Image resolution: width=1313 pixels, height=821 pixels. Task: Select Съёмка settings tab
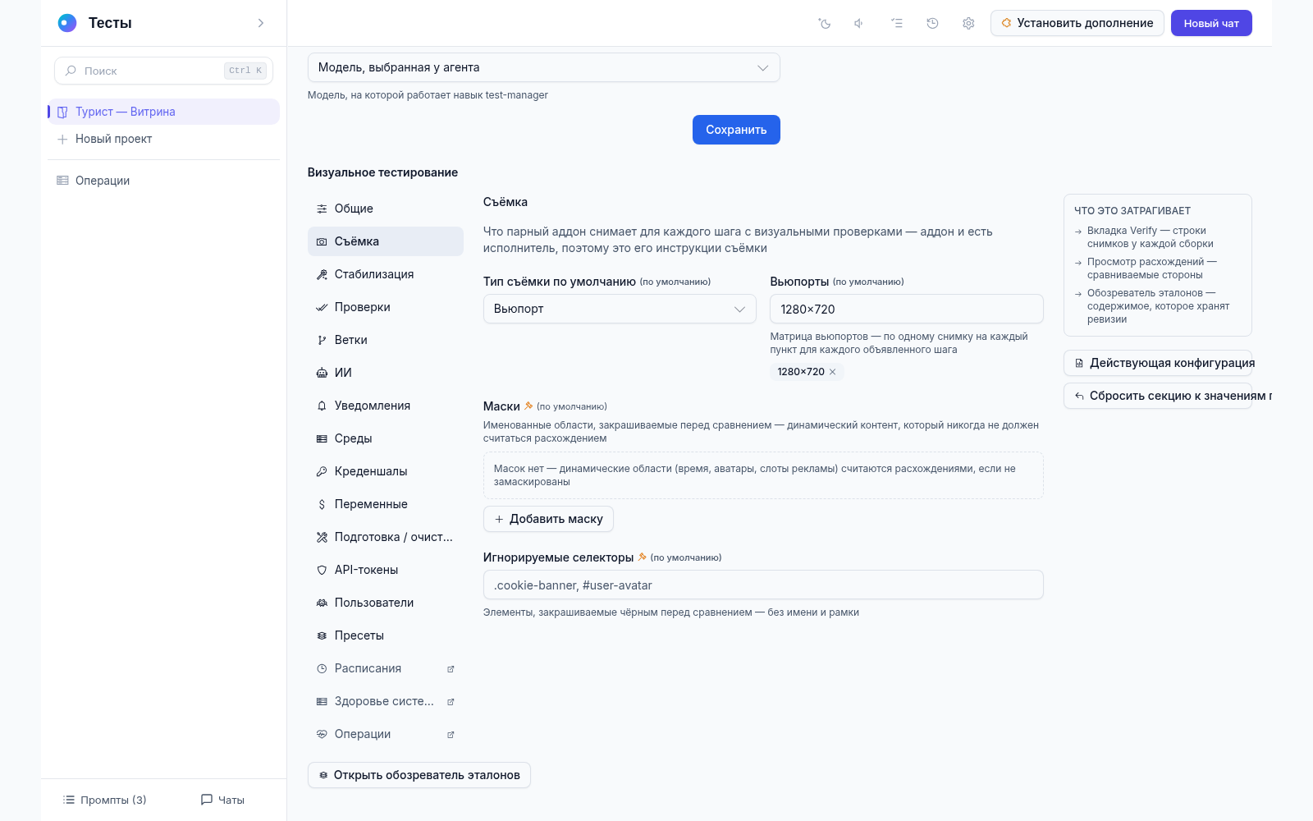(386, 241)
